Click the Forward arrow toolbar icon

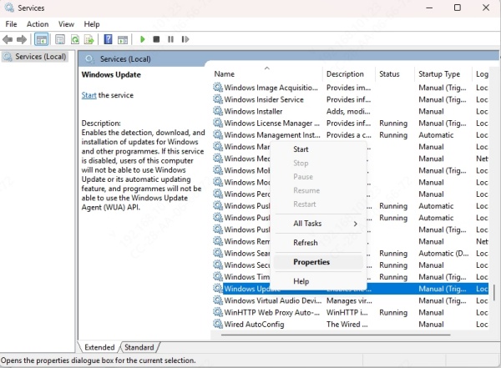(22, 39)
